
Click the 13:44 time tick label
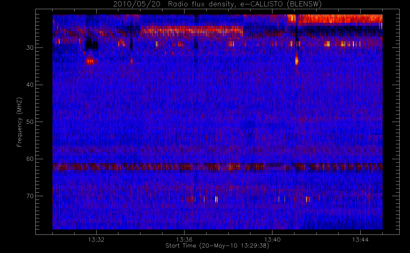point(360,240)
